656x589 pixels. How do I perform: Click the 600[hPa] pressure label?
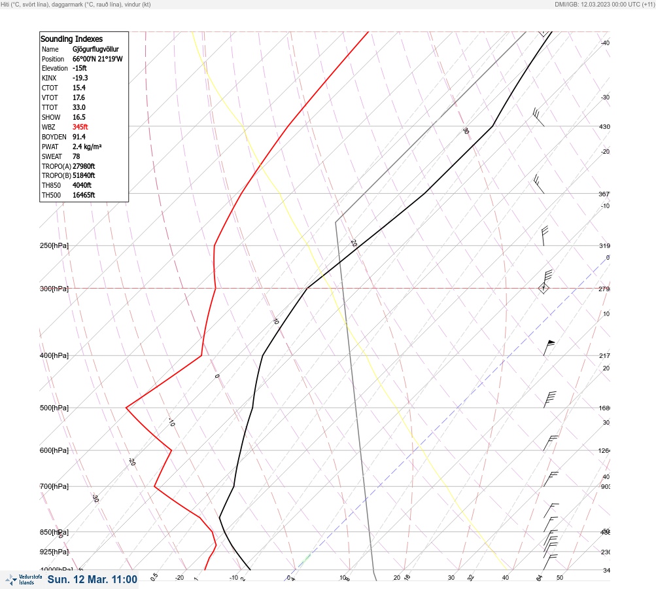(54, 450)
